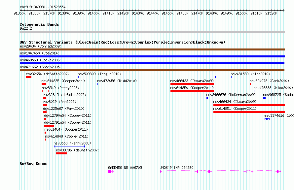The width and height of the screenshot is (294, 190).
Task: Select the nsv8550 Perry2008 variant span
Action: click(69, 146)
